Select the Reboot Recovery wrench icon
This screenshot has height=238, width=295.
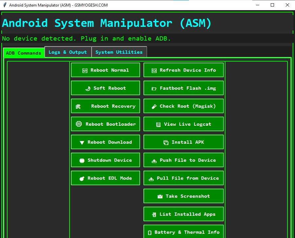(78, 106)
